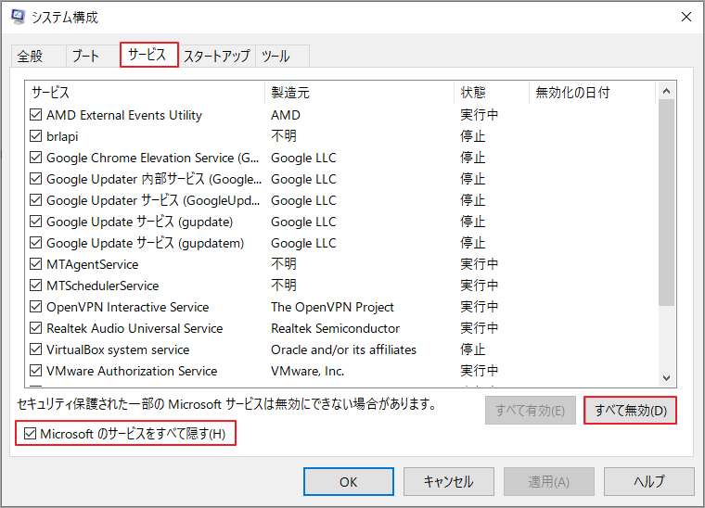Click 不明 manufacturer in MTAgentService row
The image size is (705, 508).
[x=284, y=264]
